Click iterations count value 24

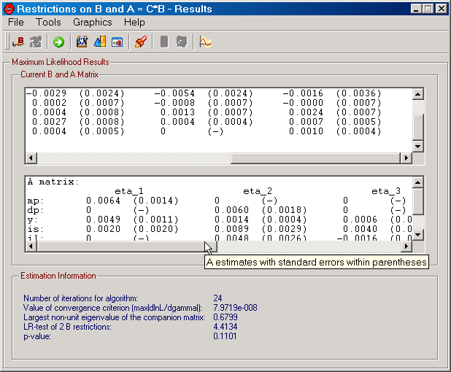click(x=217, y=298)
